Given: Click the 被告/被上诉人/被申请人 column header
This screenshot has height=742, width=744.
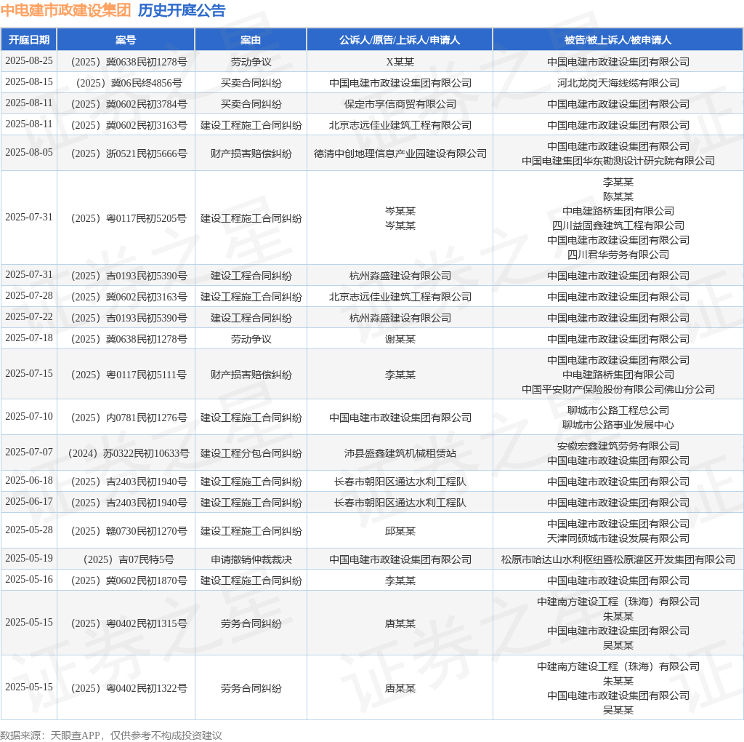Looking at the screenshot, I should 618,40.
